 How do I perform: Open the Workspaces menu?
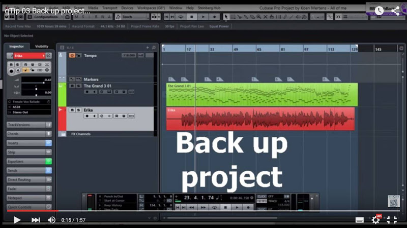(x=151, y=8)
